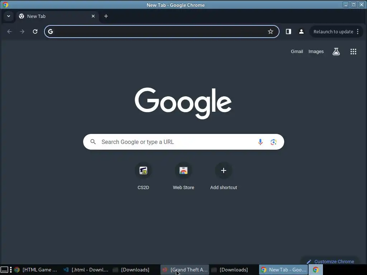Open a new tab with the plus button
This screenshot has width=367, height=275.
pos(106,16)
